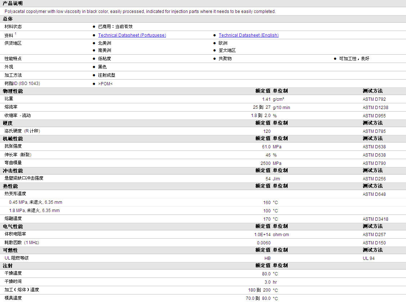This screenshot has width=406, height=302.
Task: Click the UL 阻燃等级 row label
Action: pos(17,258)
